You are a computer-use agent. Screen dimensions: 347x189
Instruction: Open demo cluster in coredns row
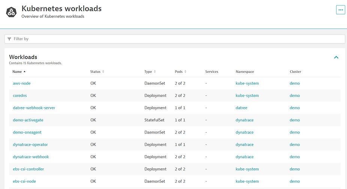[x=295, y=95]
